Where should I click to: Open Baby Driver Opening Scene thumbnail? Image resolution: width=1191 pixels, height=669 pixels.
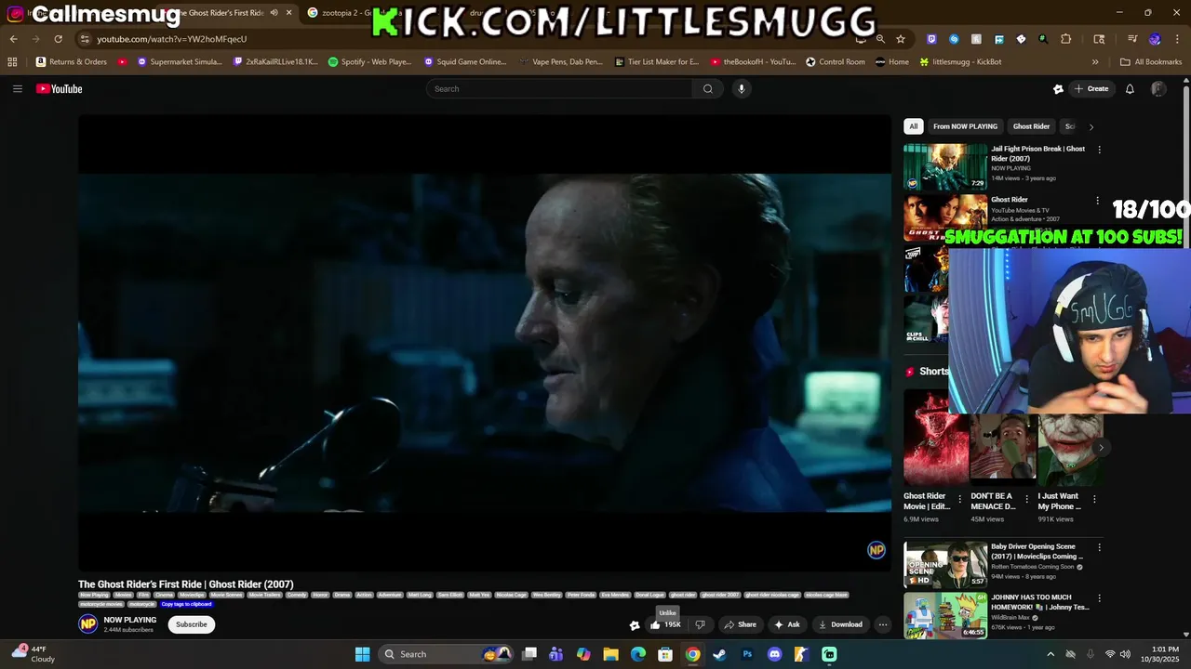(945, 565)
